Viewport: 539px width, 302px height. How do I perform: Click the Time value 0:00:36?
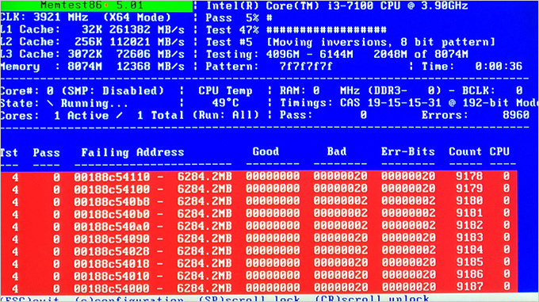point(499,67)
